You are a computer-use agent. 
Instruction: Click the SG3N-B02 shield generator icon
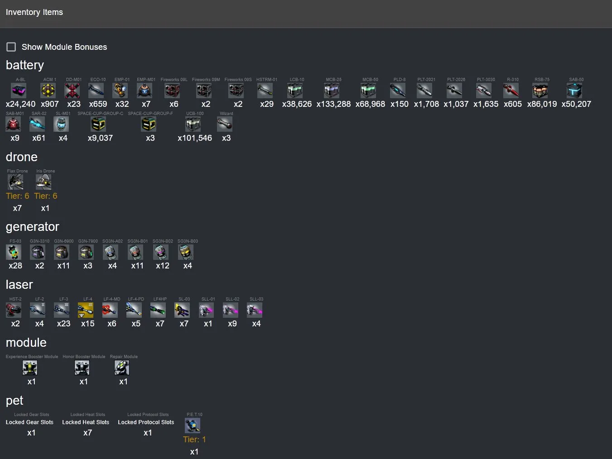pyautogui.click(x=161, y=252)
